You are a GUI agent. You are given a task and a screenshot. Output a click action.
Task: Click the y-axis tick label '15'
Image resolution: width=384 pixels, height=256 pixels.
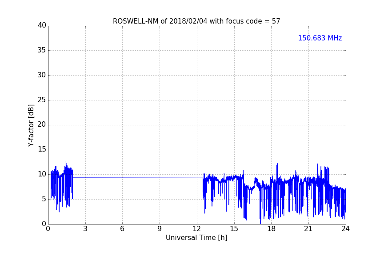click(42, 149)
